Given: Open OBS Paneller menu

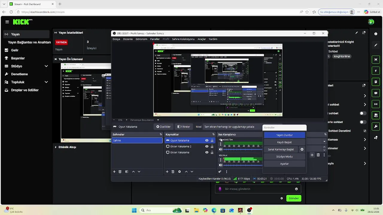Looking at the screenshot, I should 155,39.
